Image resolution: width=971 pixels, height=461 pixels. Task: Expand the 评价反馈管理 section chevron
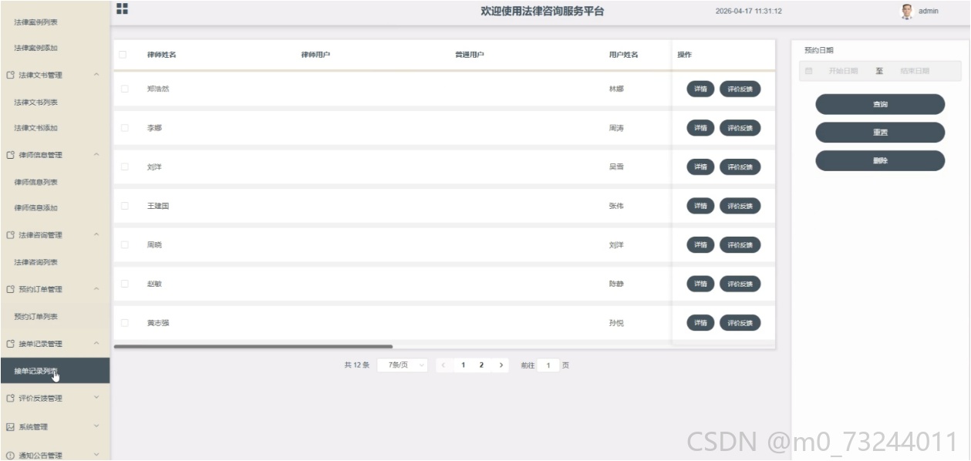96,398
